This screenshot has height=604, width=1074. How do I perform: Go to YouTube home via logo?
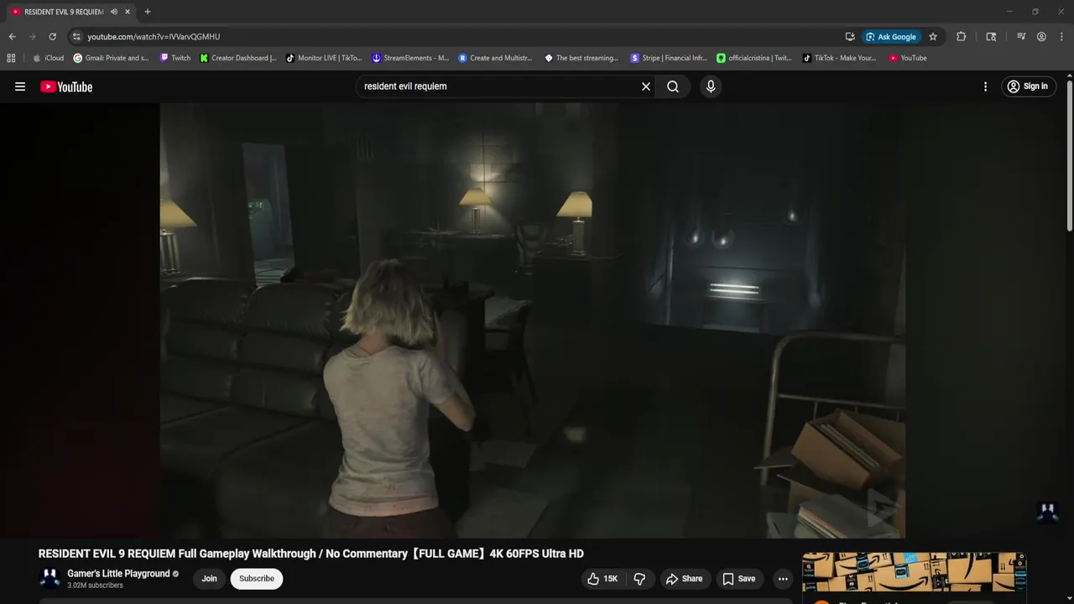pyautogui.click(x=66, y=86)
